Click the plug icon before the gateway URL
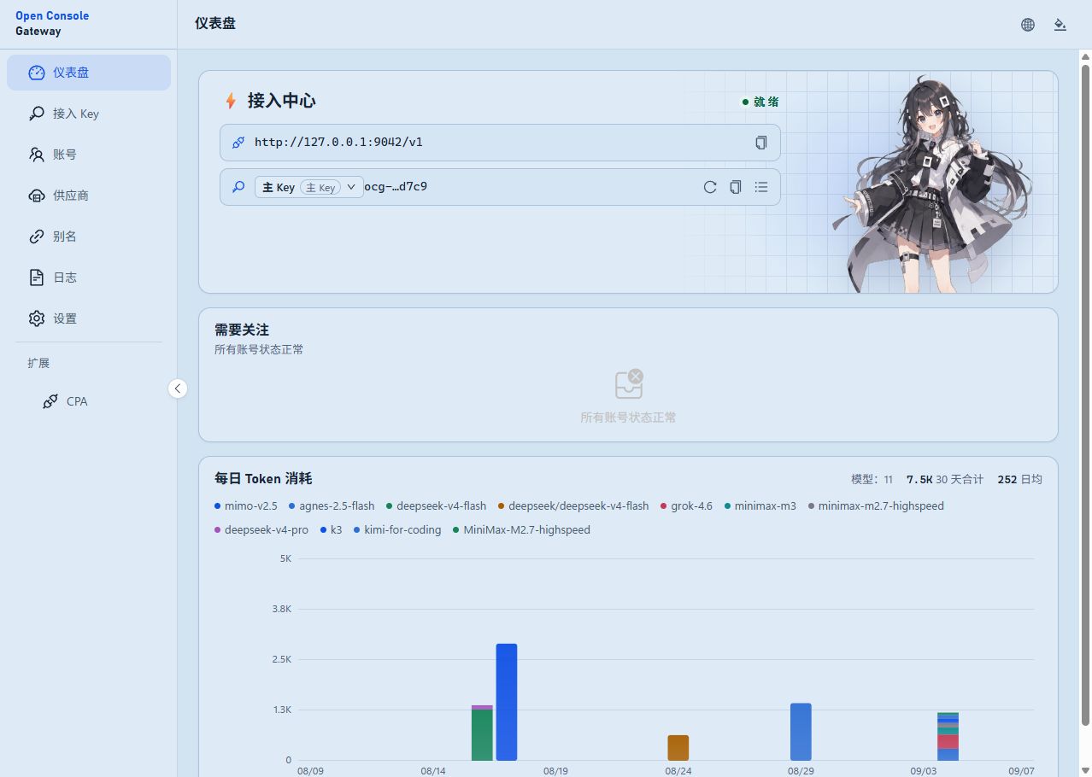 point(238,143)
